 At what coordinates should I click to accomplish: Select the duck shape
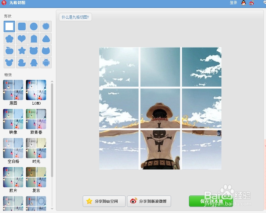(x=22, y=62)
